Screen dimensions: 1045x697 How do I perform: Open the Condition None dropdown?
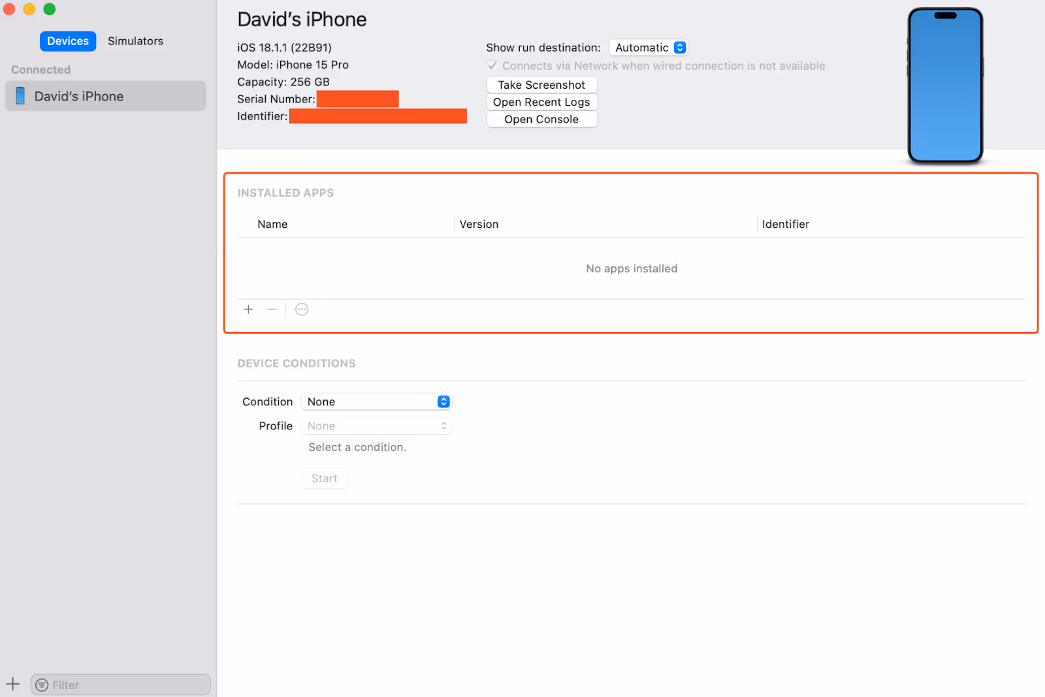376,401
